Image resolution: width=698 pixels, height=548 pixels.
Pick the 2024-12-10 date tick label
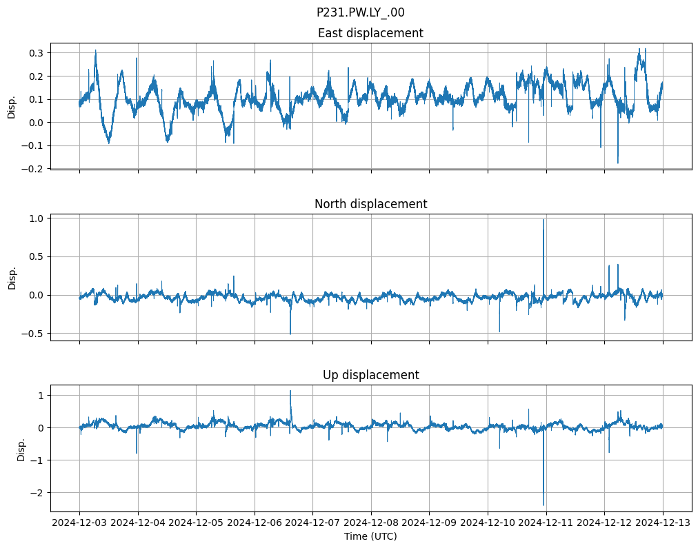(x=488, y=522)
